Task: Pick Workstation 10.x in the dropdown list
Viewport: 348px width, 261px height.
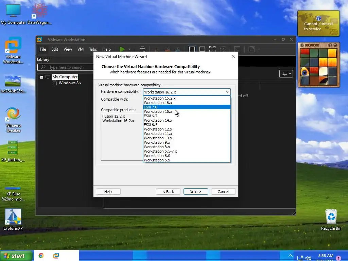Action: 187,138
